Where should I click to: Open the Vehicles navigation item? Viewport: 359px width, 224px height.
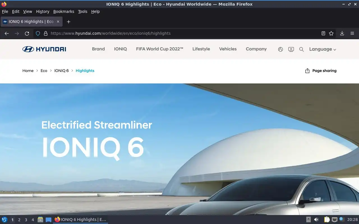click(228, 49)
